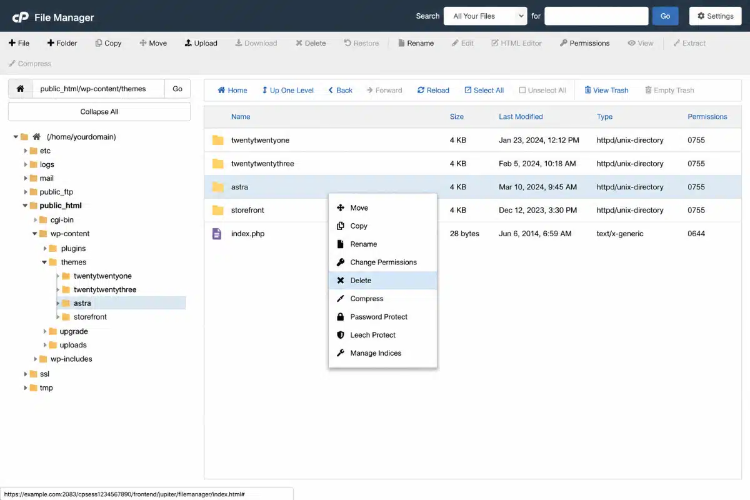
Task: Click the Extract toolbar button
Action: click(x=689, y=43)
